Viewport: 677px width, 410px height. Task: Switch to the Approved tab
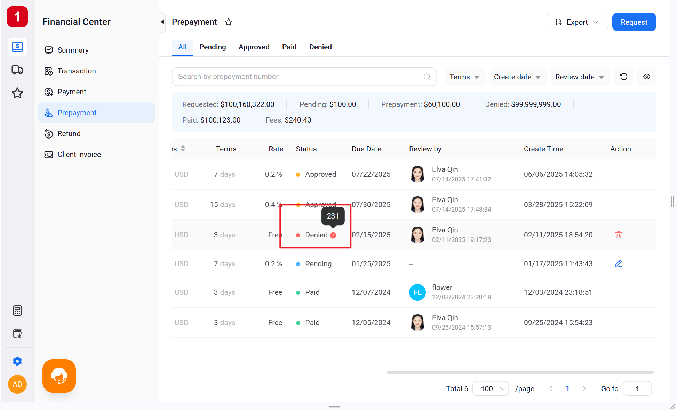(254, 47)
